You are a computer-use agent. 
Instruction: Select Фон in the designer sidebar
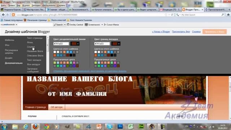[7, 45]
